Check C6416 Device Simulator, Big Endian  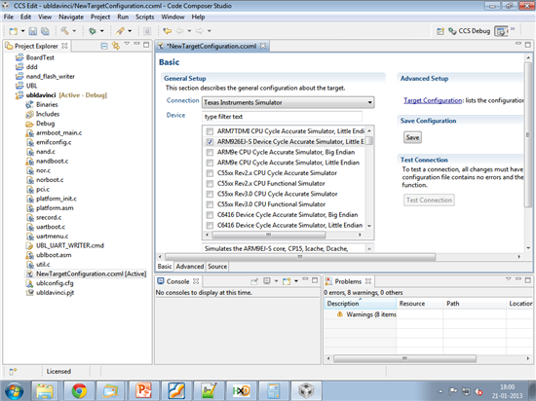(x=210, y=215)
